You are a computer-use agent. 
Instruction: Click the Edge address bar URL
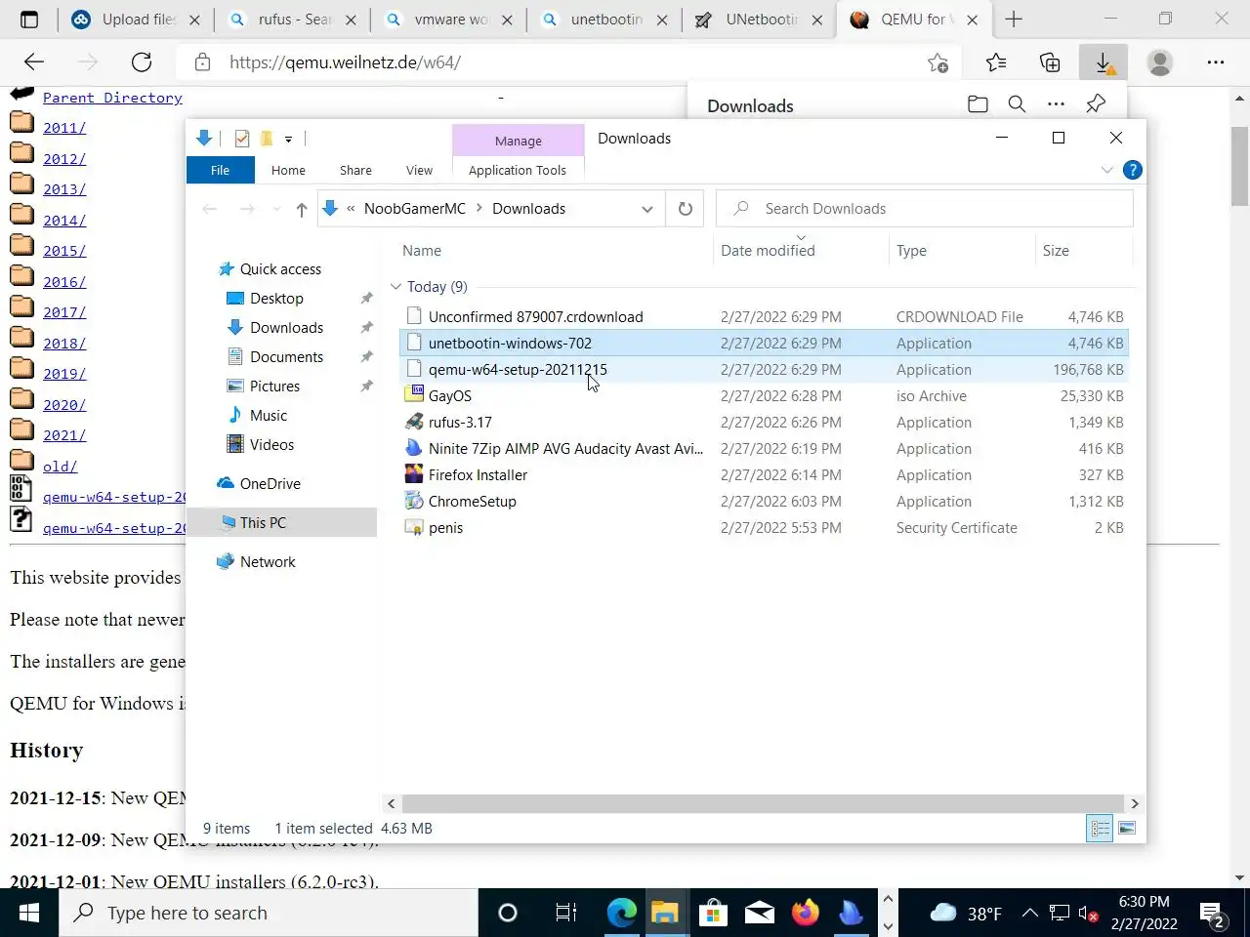[x=345, y=62]
